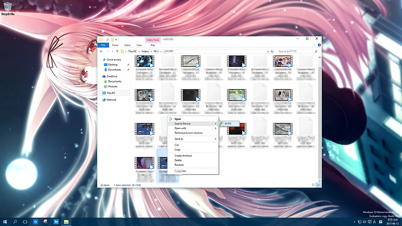The image size is (402, 226).
Task: Open the Play tab under Video Tools
Action: click(153, 45)
